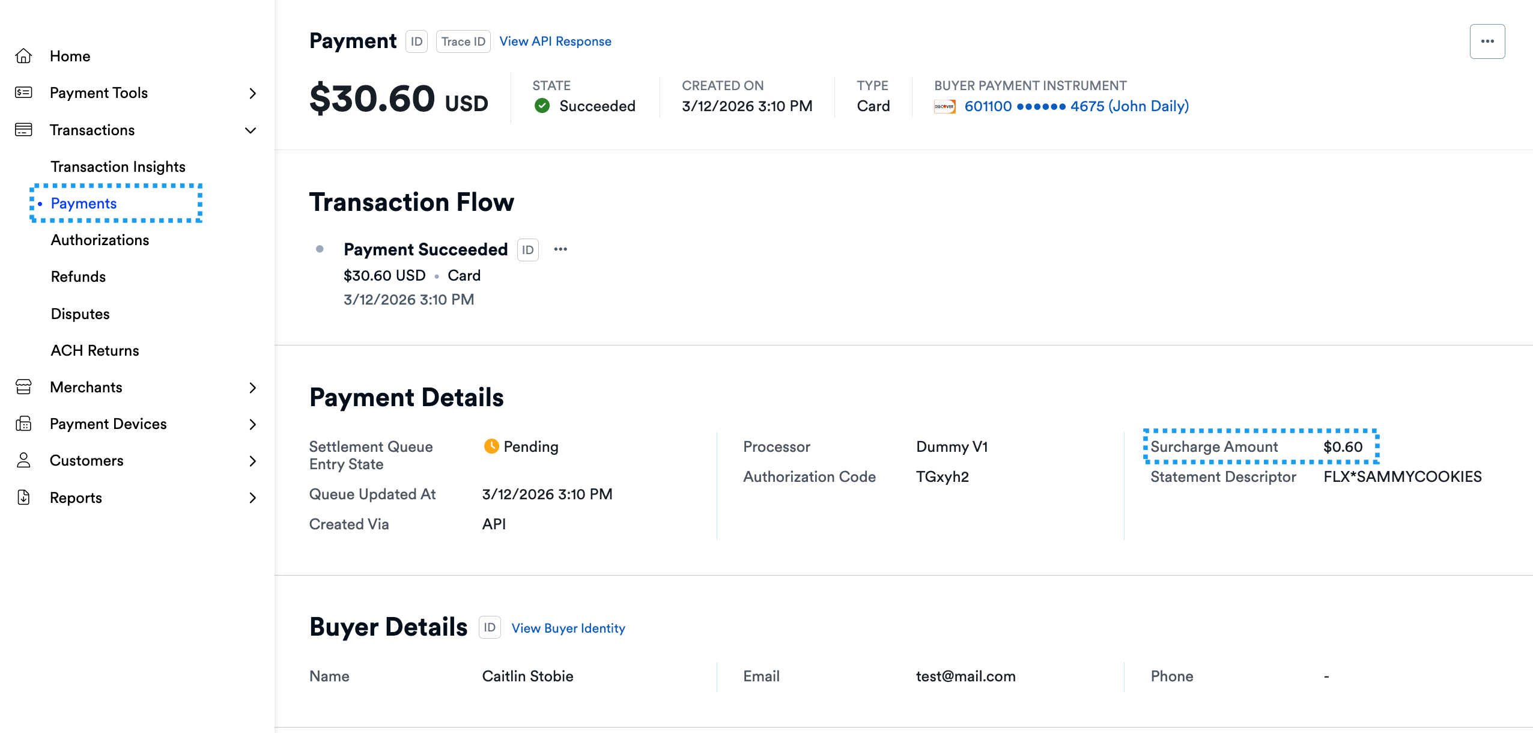The height and width of the screenshot is (733, 1533).
Task: Click the Customers person icon
Action: pyautogui.click(x=23, y=460)
